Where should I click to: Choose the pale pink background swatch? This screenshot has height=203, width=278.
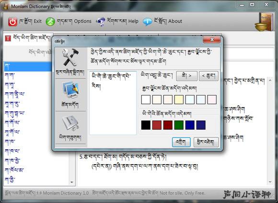tap(212, 99)
